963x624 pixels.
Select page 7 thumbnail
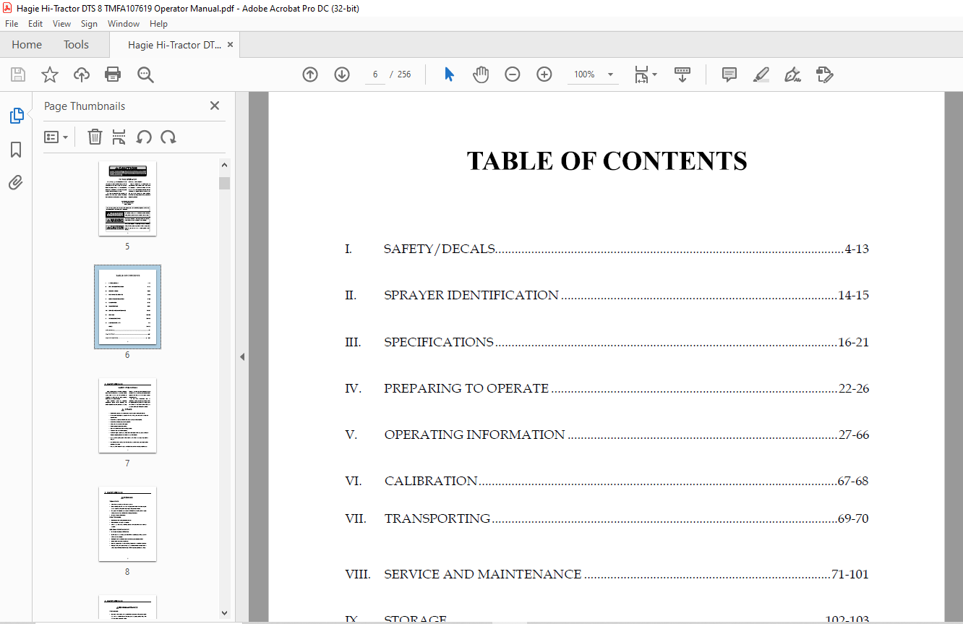point(127,415)
